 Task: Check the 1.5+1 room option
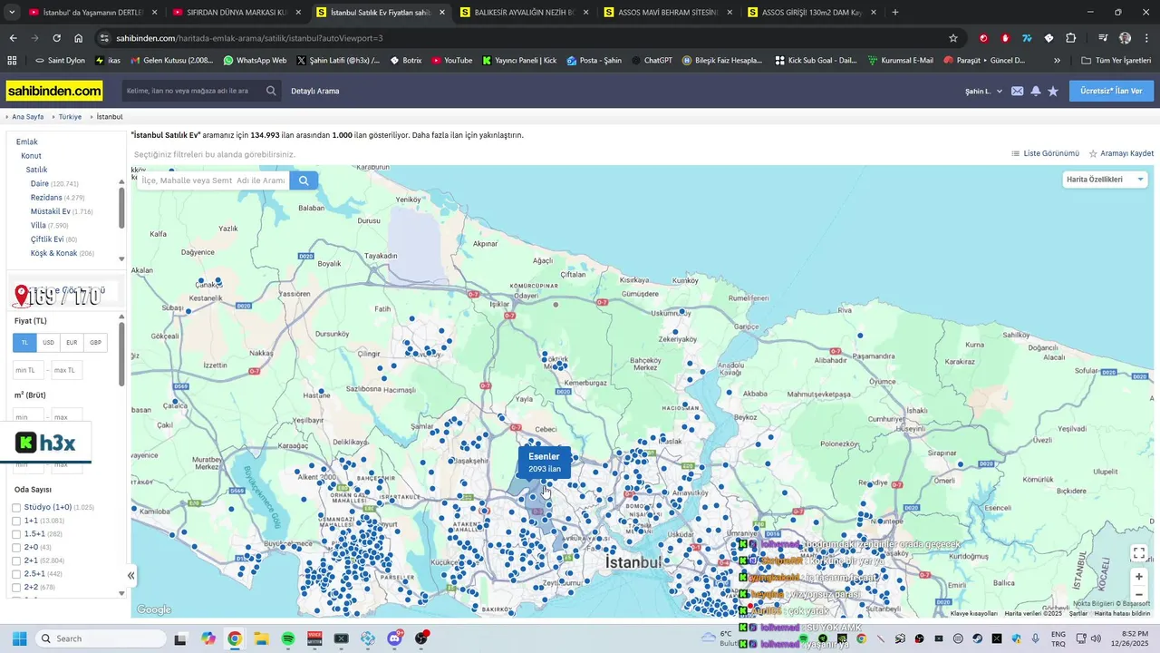(x=16, y=534)
